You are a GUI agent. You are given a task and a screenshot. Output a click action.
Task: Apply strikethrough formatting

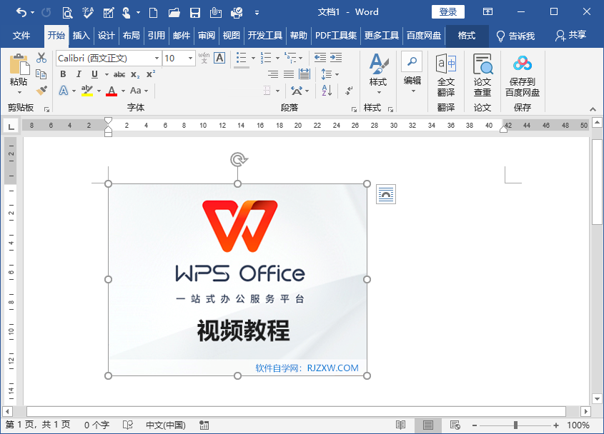[119, 74]
